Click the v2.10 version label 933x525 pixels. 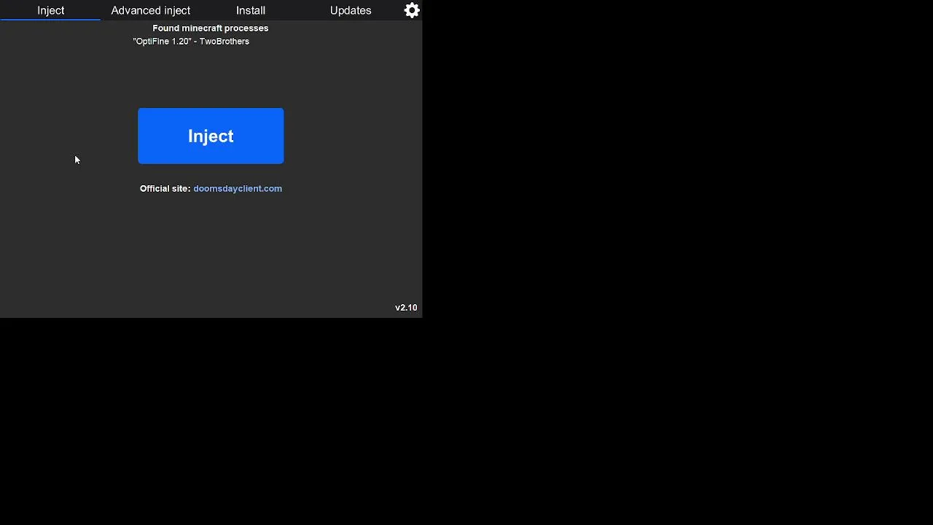tap(406, 308)
